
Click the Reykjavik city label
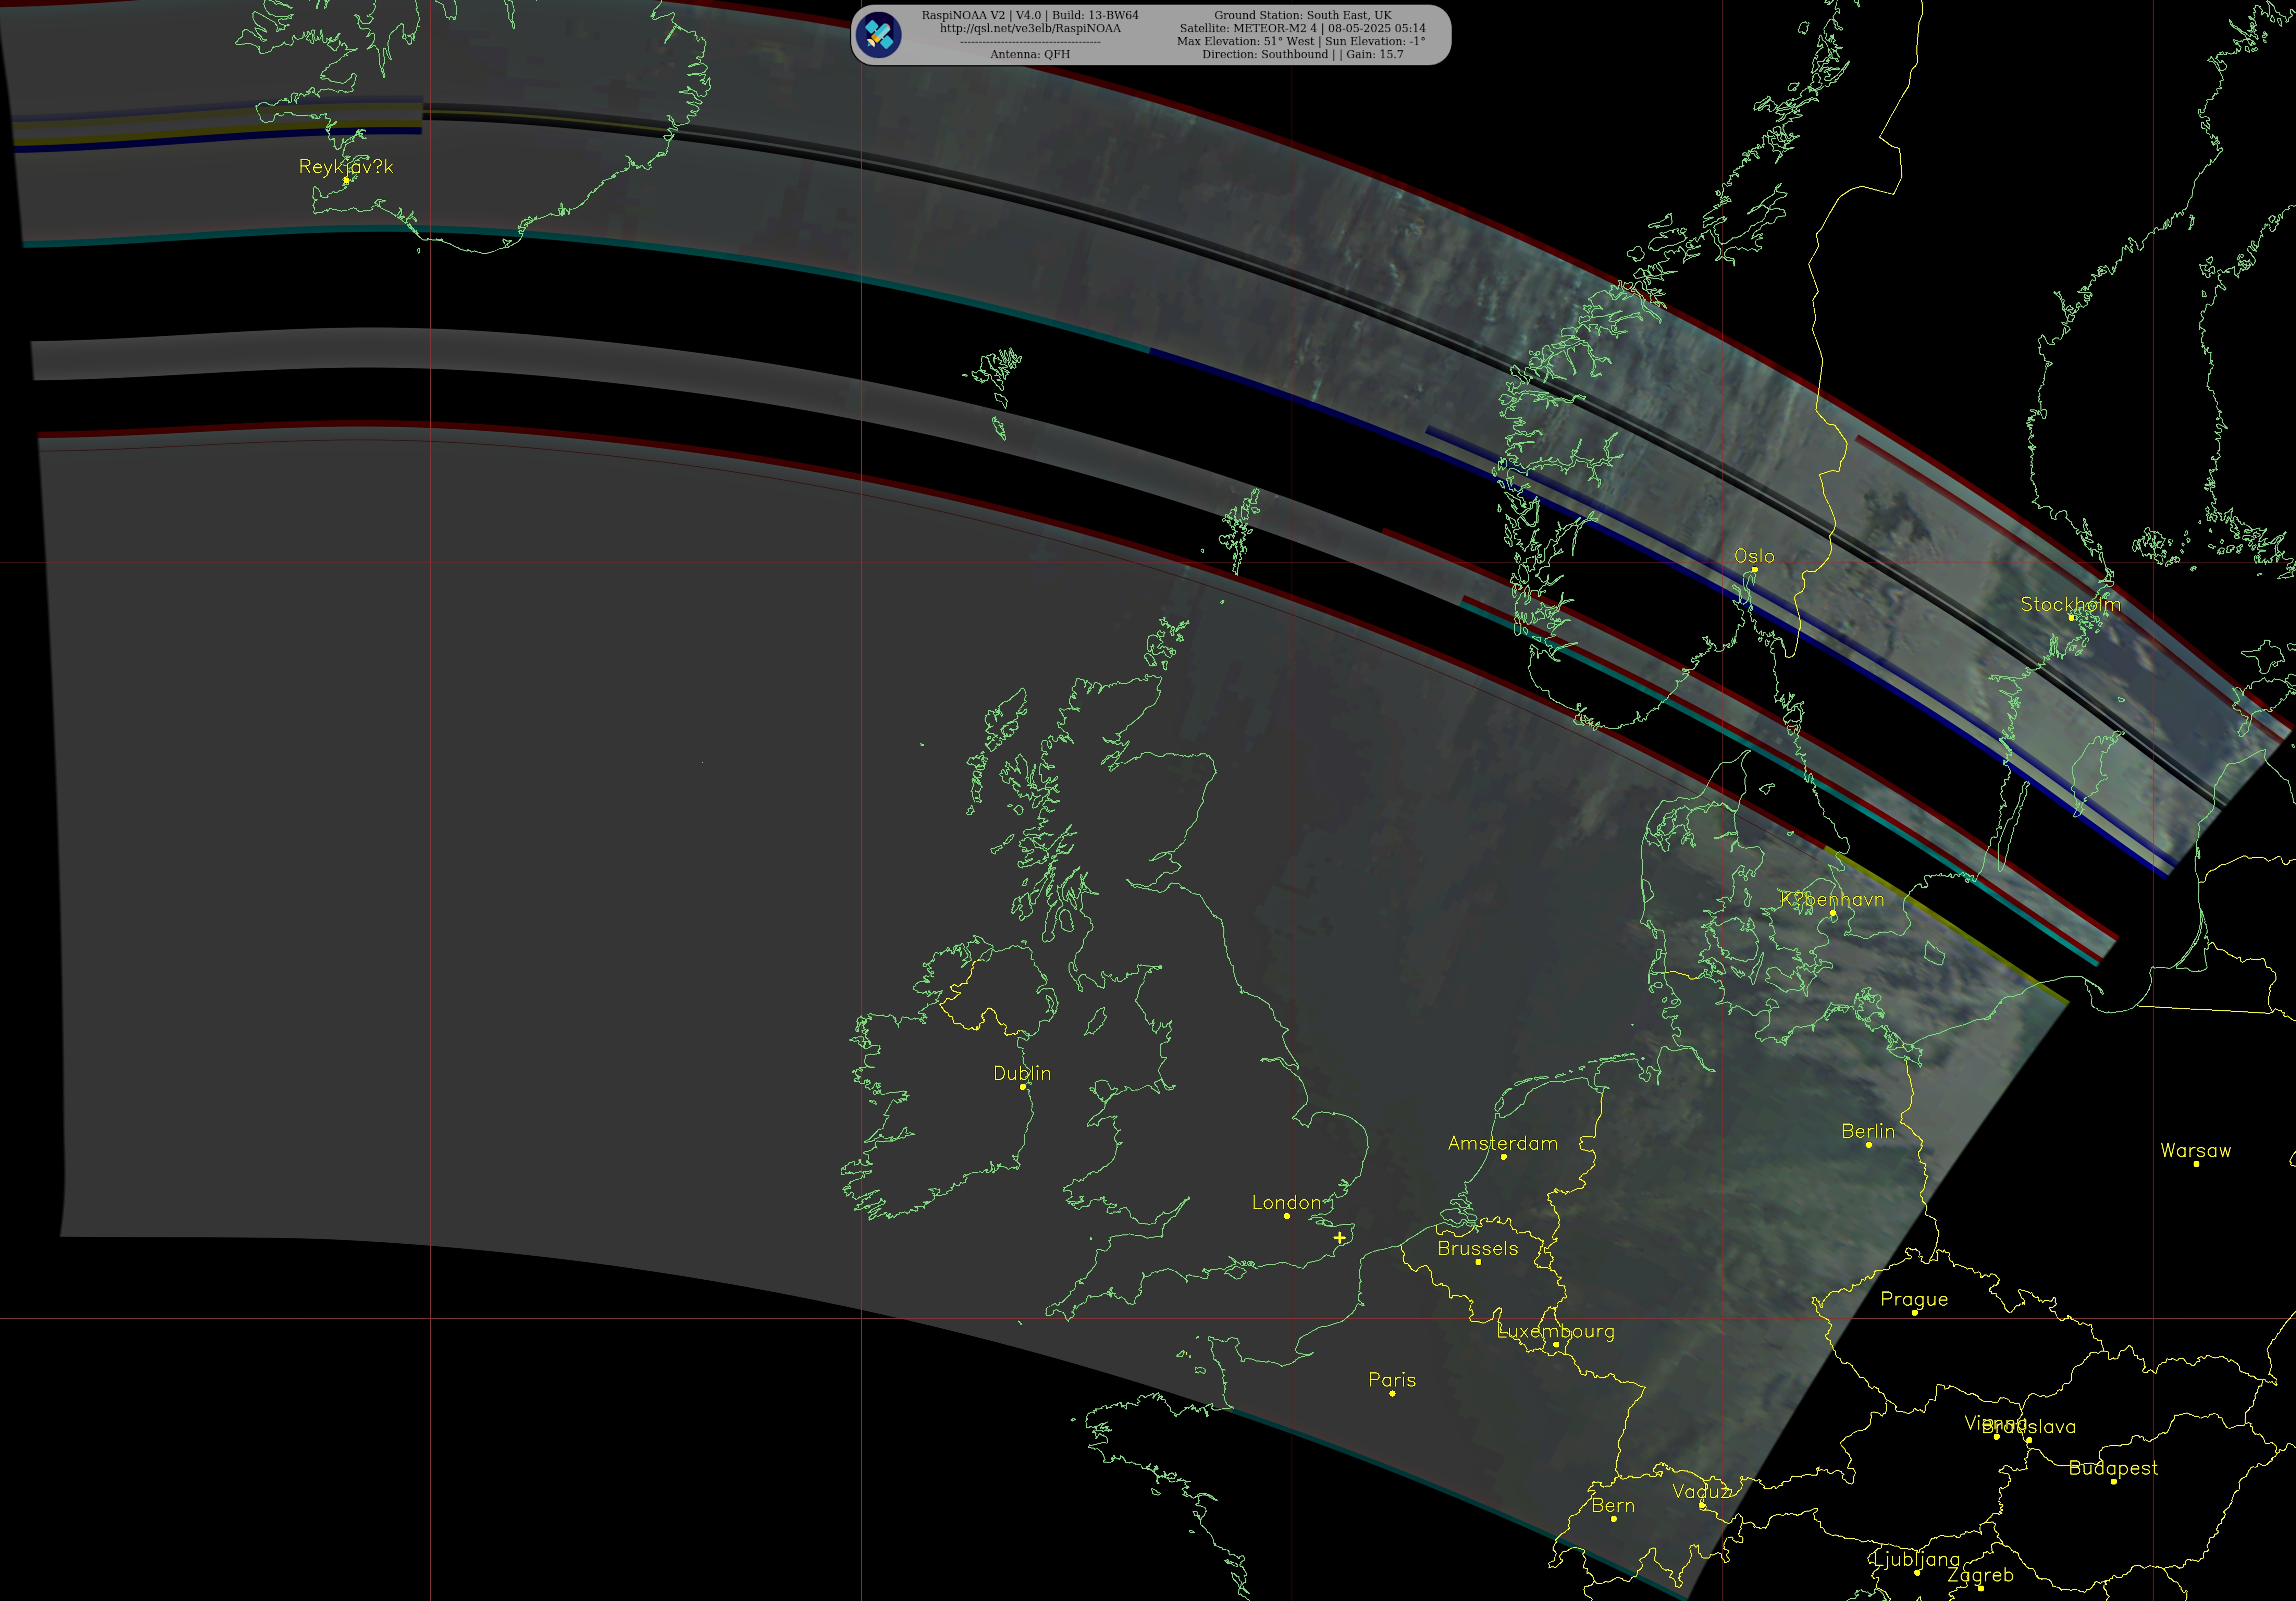[x=346, y=166]
